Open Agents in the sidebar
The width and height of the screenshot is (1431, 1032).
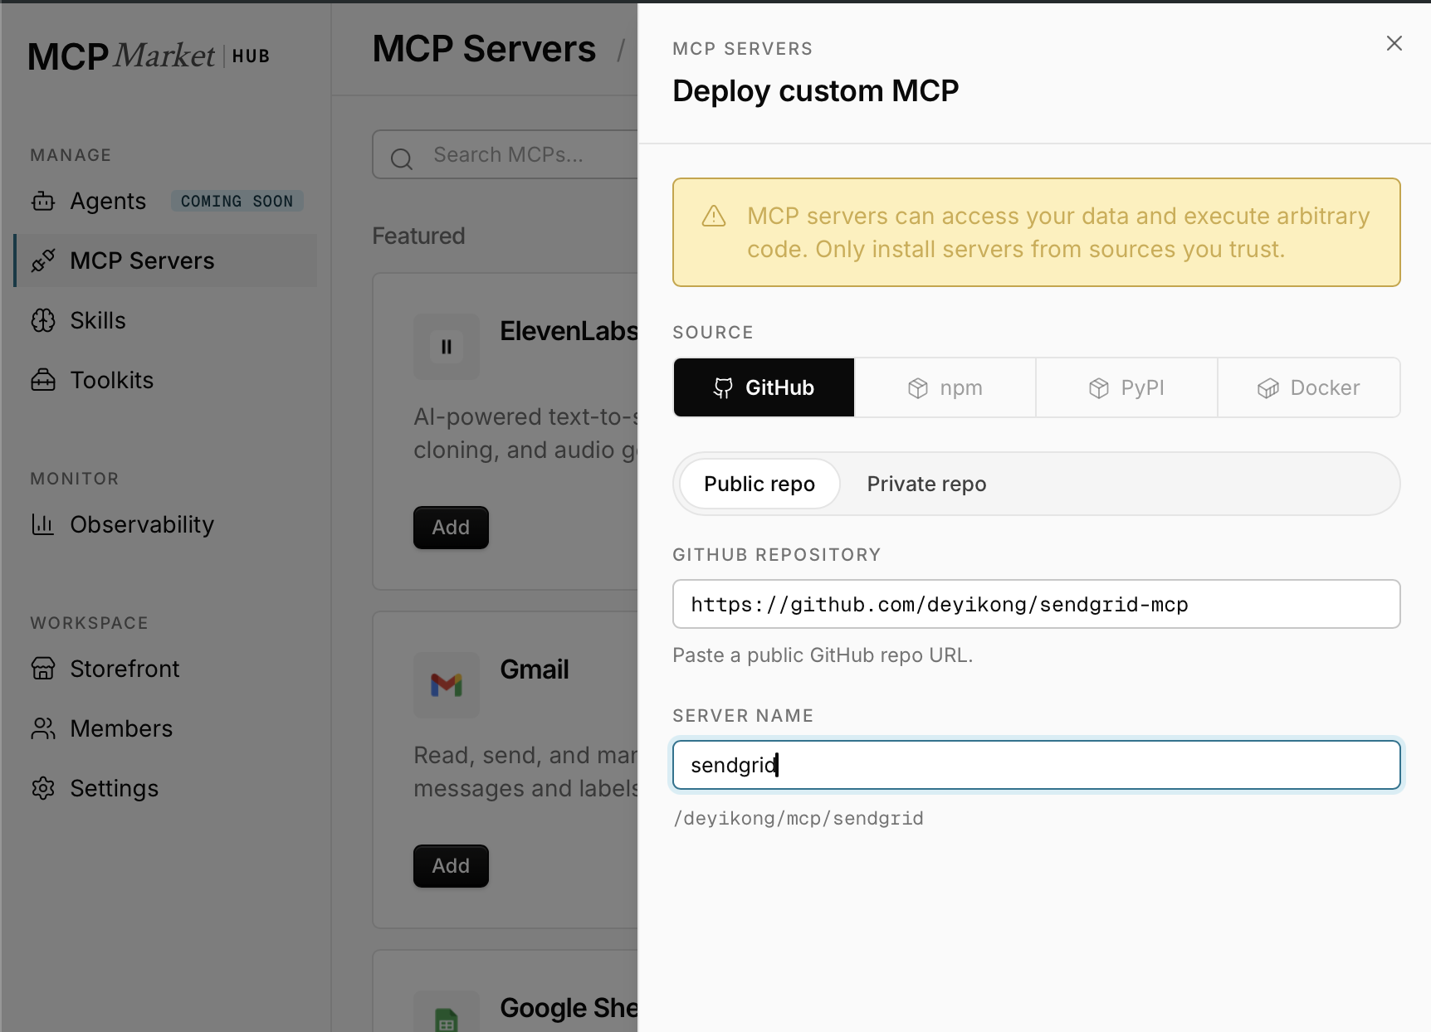pos(166,201)
